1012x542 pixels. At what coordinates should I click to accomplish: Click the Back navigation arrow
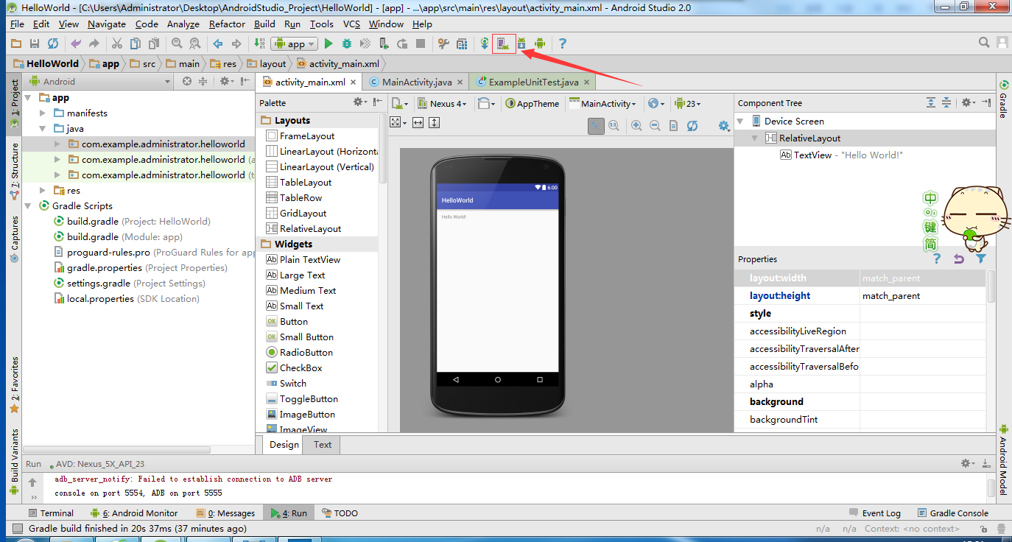(x=218, y=43)
